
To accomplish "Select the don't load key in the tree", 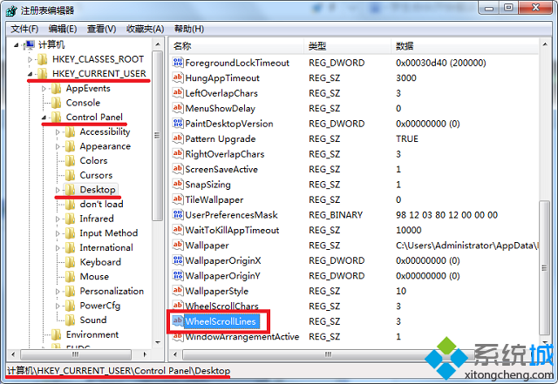I will pyautogui.click(x=101, y=204).
